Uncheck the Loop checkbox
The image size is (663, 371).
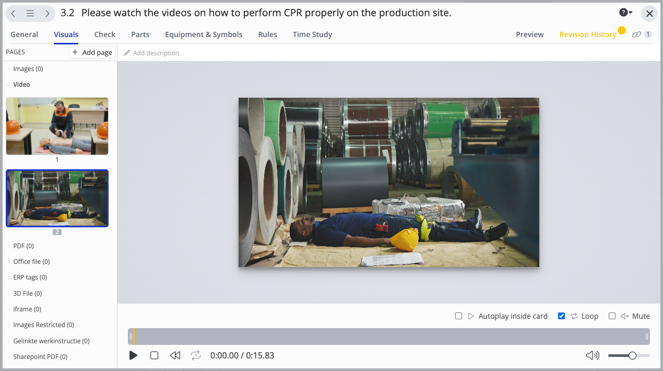coord(561,316)
